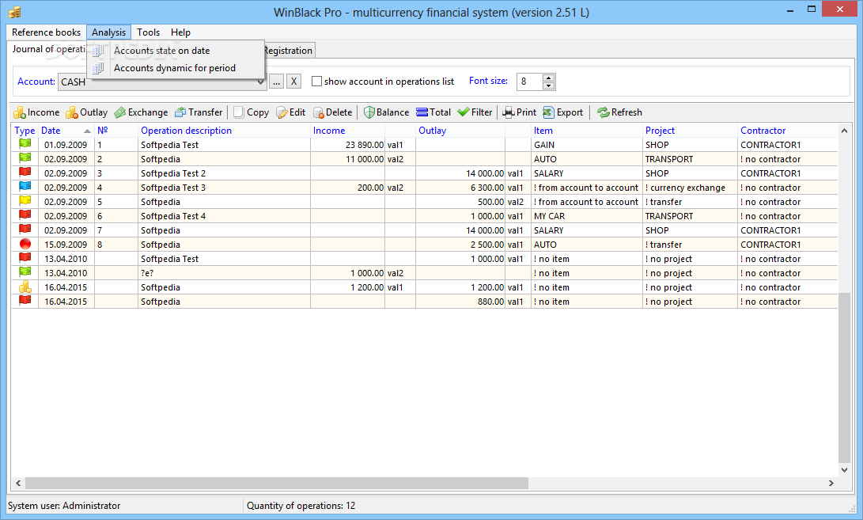Viewport: 863px width, 520px height.
Task: Open the Account CASH dropdown
Action: [260, 82]
